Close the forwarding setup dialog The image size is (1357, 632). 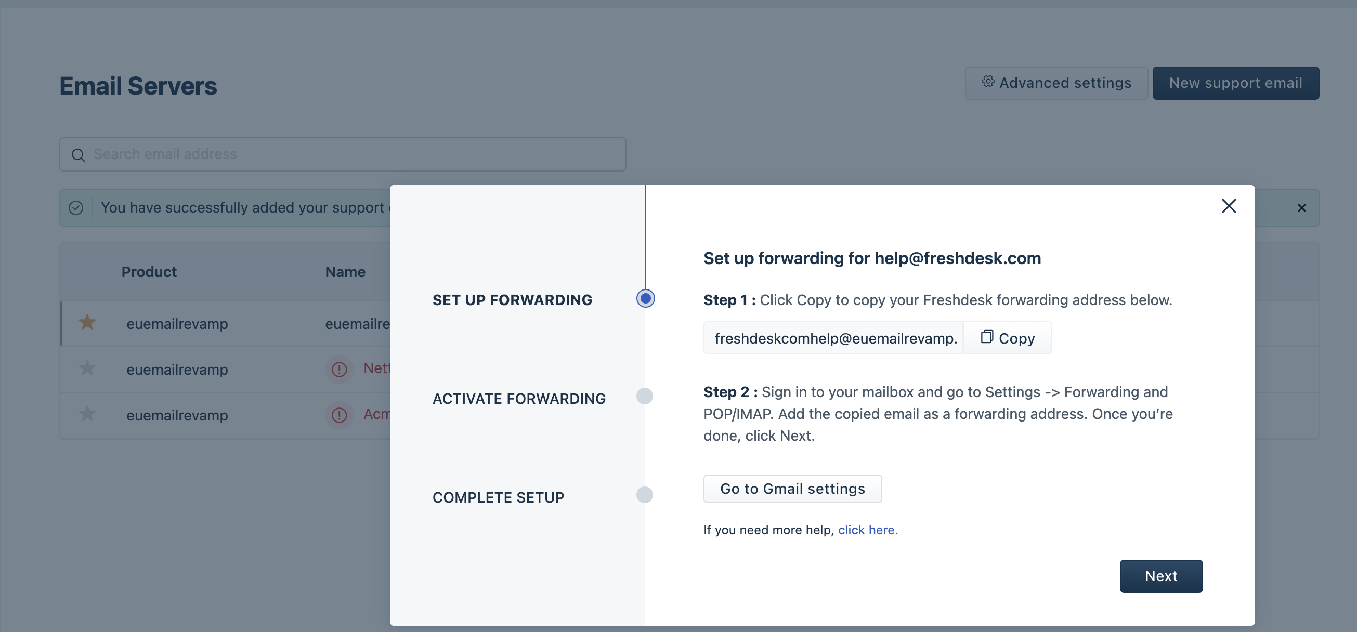[1229, 206]
